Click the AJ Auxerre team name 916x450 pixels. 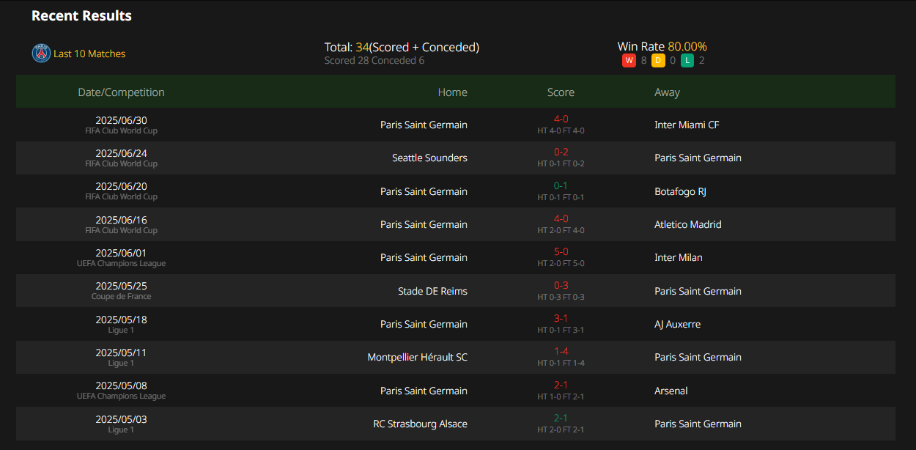point(677,324)
